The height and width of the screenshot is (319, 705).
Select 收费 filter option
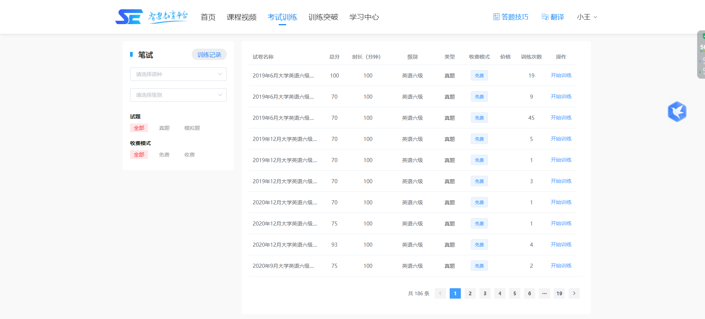point(190,155)
